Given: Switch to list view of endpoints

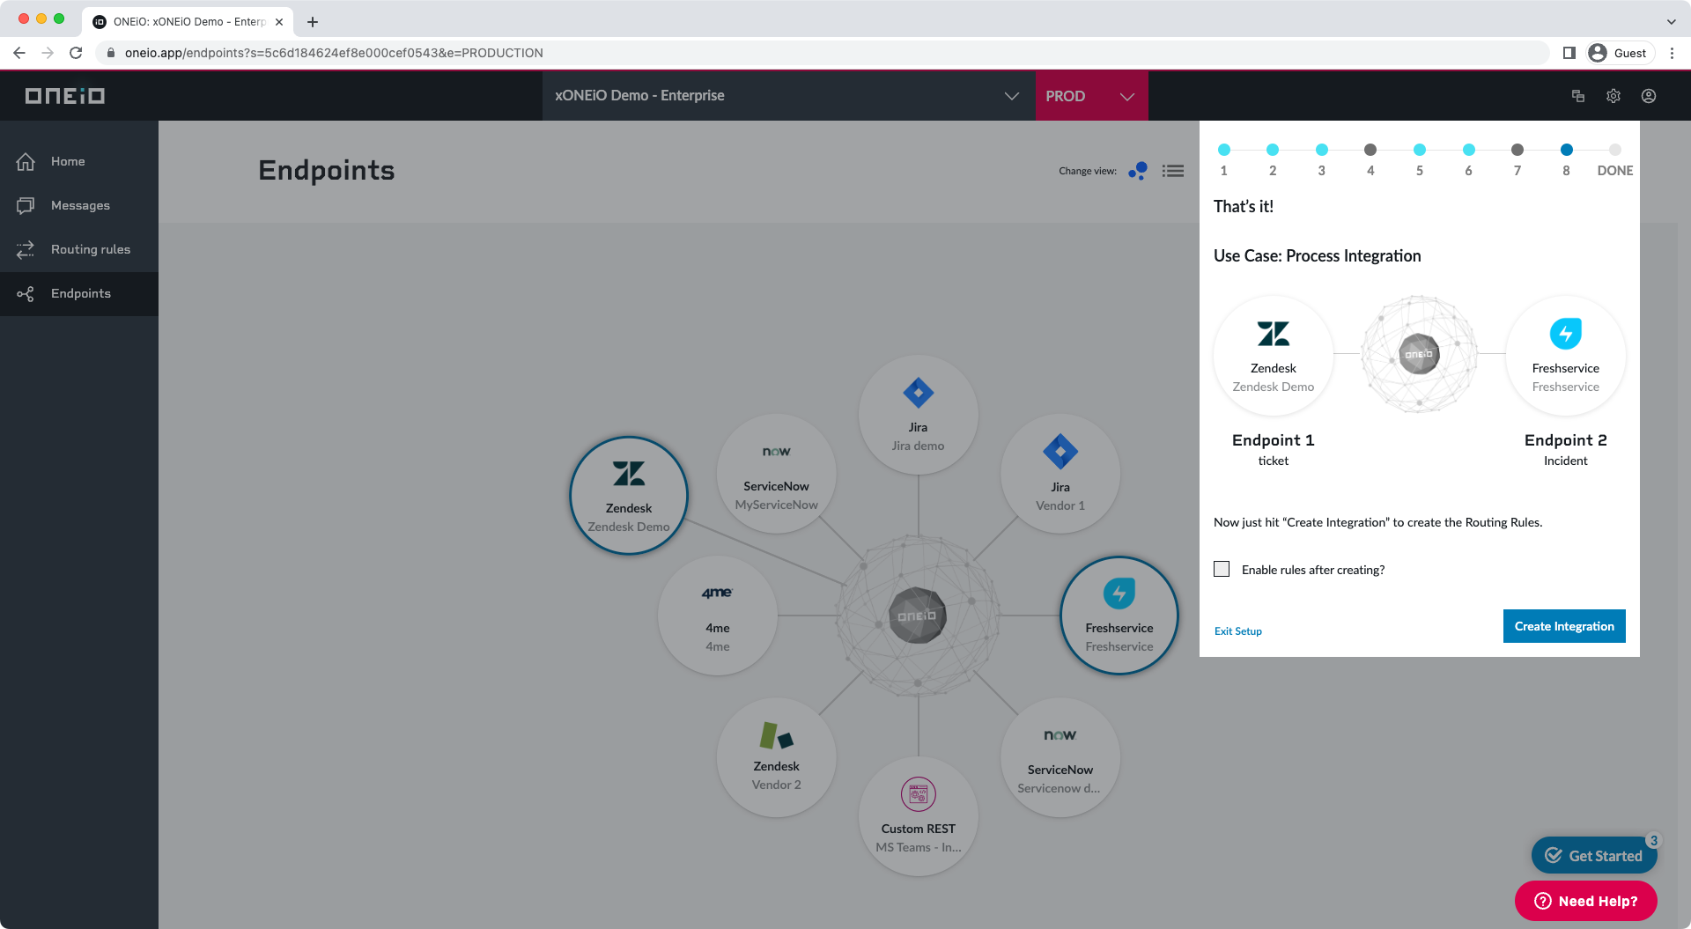Looking at the screenshot, I should [1172, 170].
